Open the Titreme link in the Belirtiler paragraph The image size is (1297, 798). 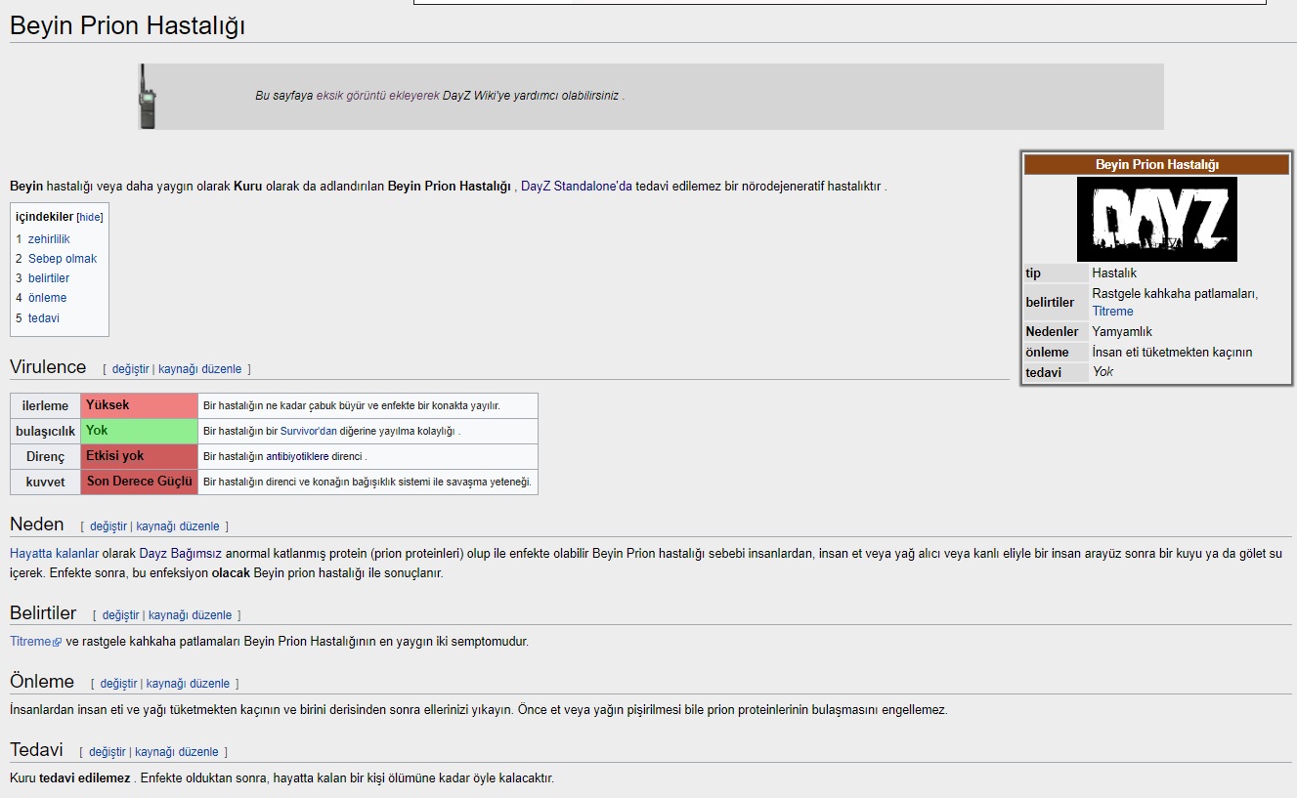point(30,642)
